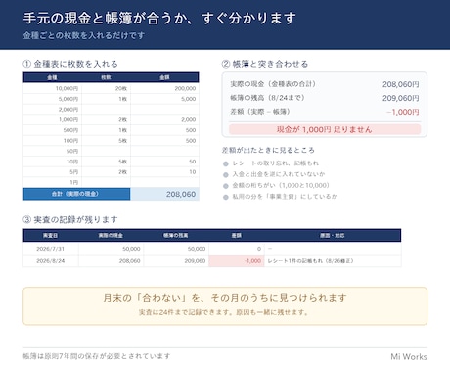The image size is (450, 372).
Task: Click actual cash 50,000 in the 2026/7/31 row
Action: pyautogui.click(x=111, y=249)
